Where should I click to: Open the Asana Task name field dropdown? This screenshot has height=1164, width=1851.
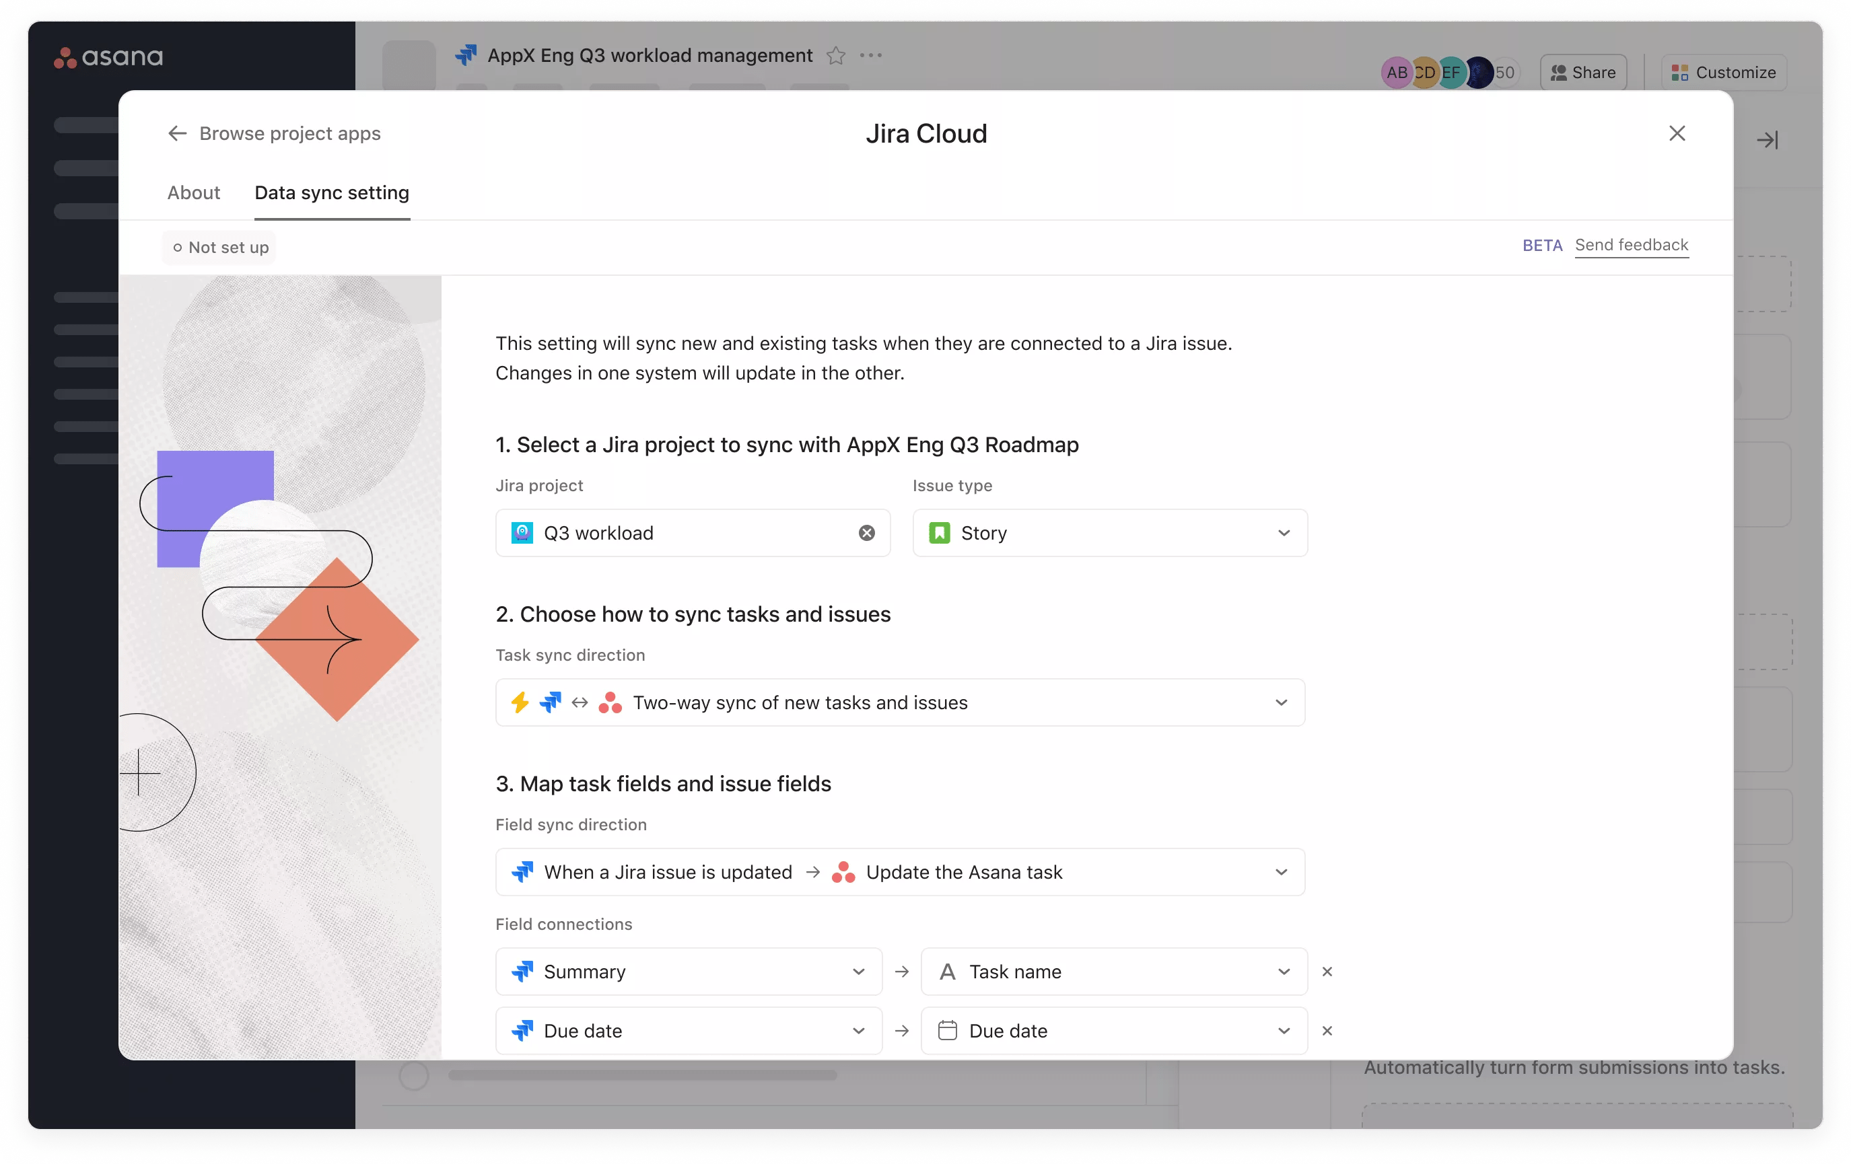(1114, 972)
